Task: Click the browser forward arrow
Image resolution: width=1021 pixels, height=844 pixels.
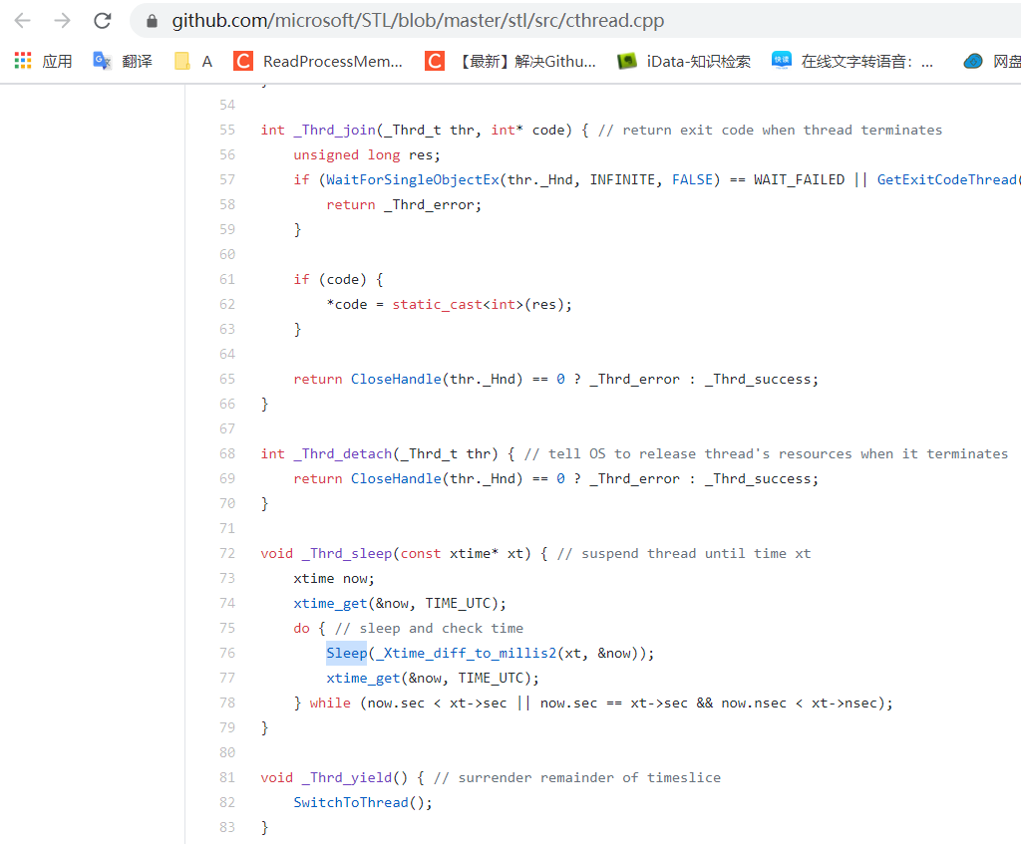Action: pos(62,21)
